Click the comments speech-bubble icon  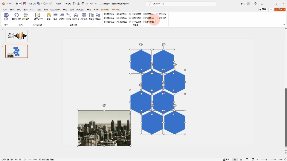(x=271, y=9)
